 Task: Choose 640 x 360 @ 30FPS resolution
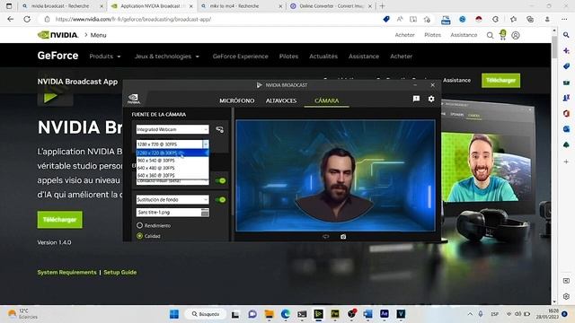pos(172,175)
